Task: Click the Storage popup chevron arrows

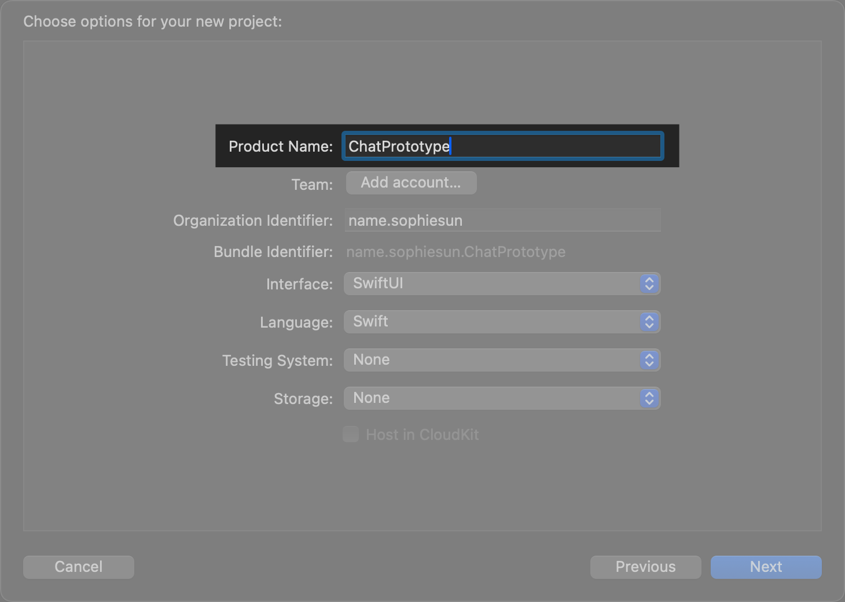Action: [x=649, y=398]
